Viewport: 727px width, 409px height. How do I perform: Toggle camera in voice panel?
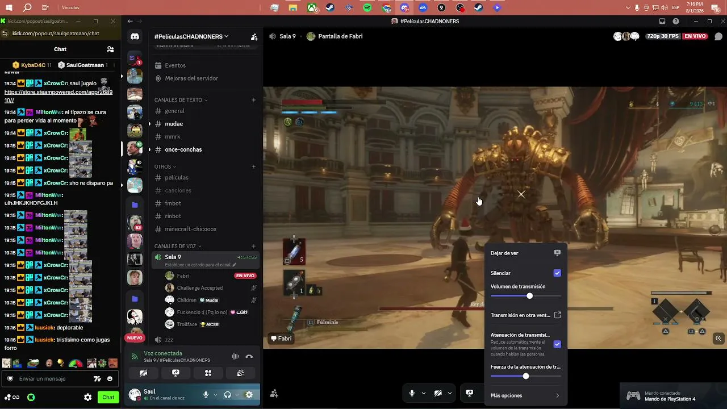143,373
